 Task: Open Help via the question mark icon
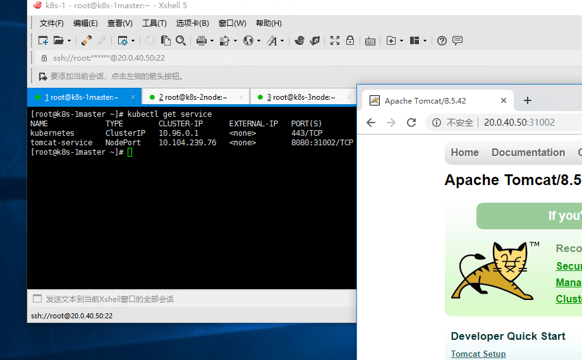[442, 41]
